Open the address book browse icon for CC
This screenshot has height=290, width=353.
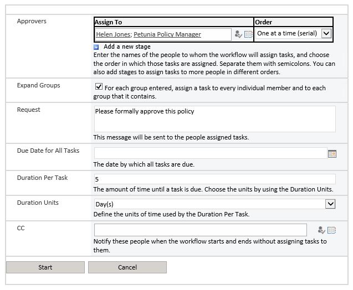(x=331, y=230)
